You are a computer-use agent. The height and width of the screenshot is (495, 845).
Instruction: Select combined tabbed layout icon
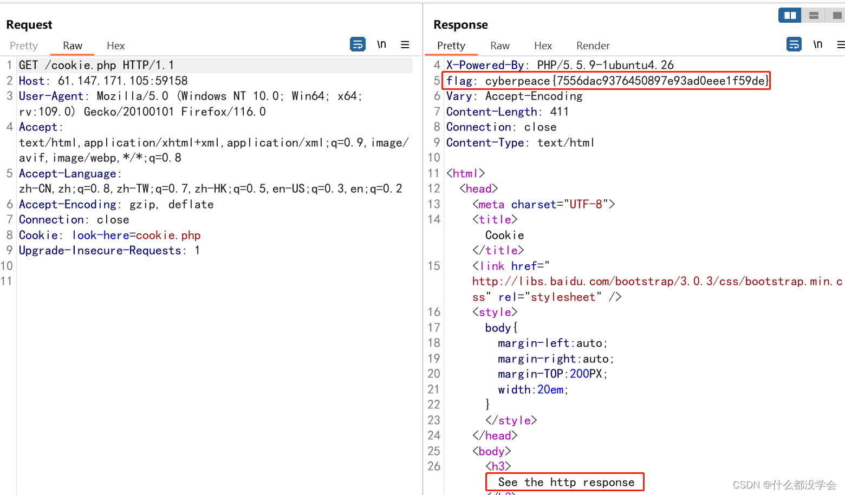836,15
